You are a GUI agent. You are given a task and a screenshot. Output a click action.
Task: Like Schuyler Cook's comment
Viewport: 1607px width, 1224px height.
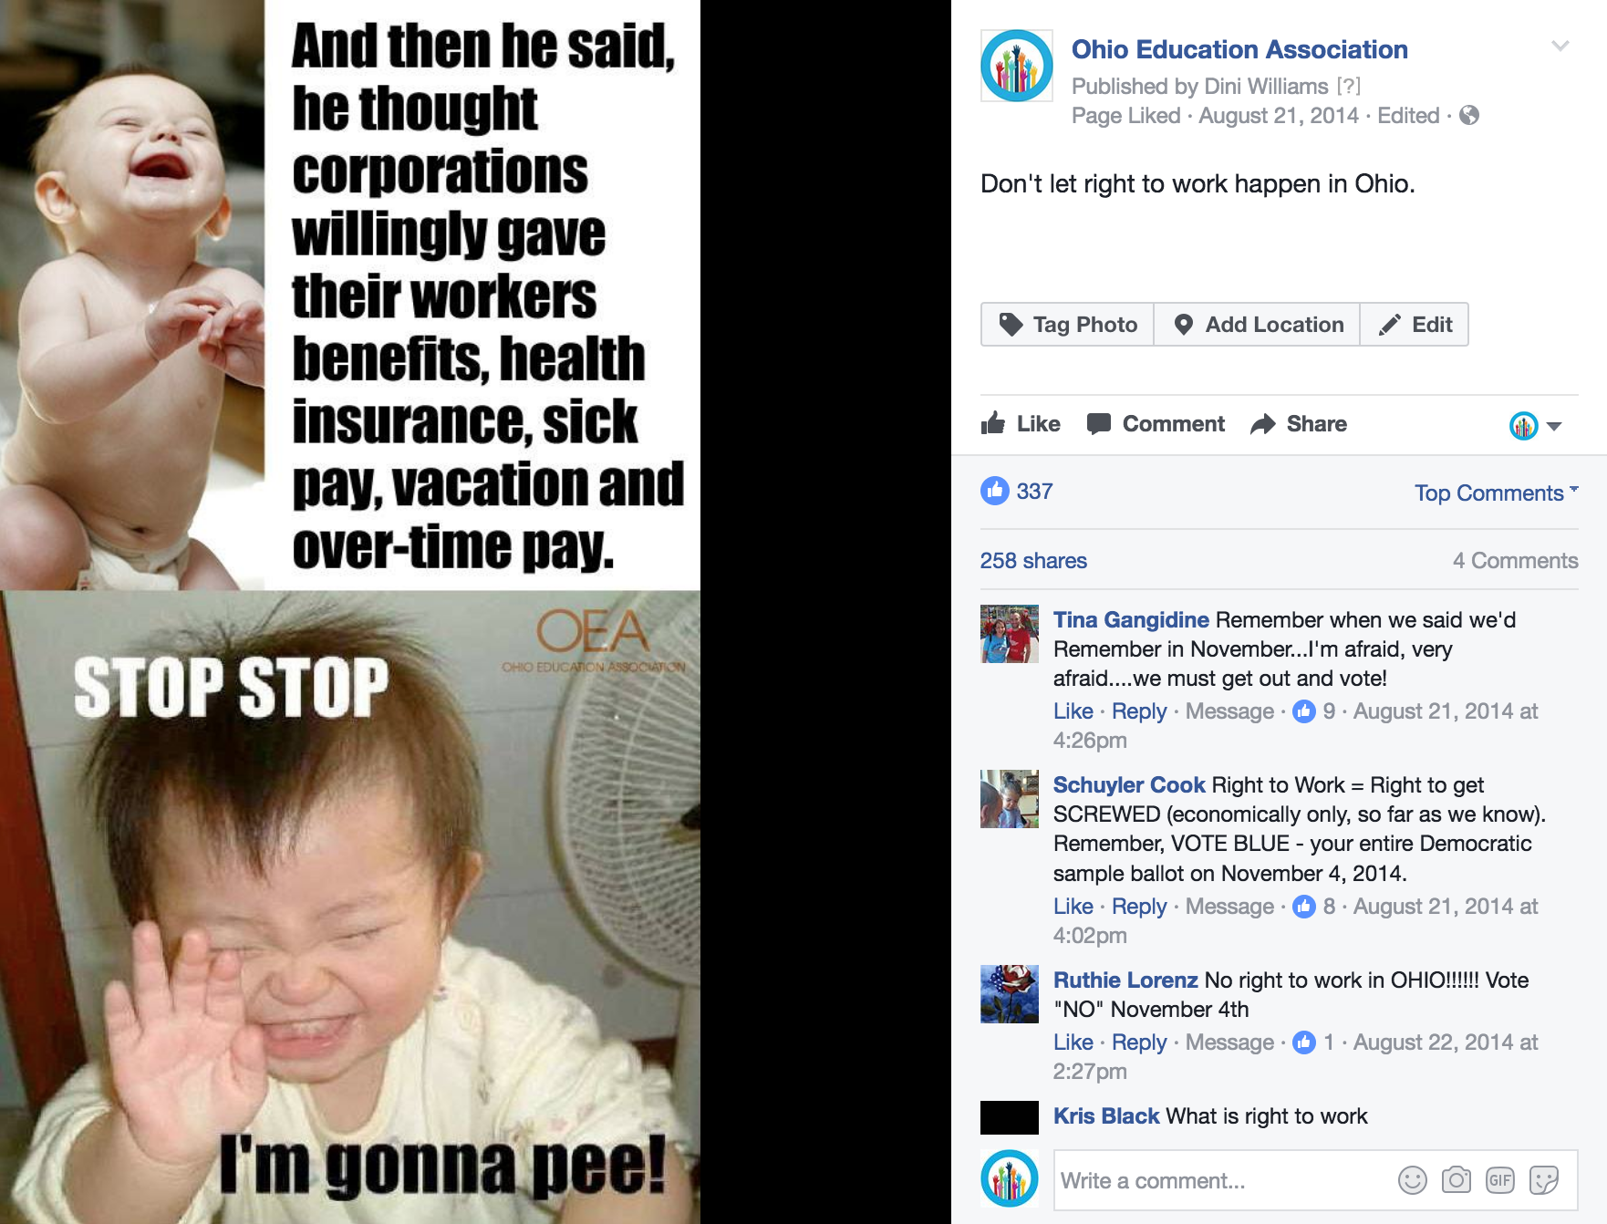click(1073, 906)
